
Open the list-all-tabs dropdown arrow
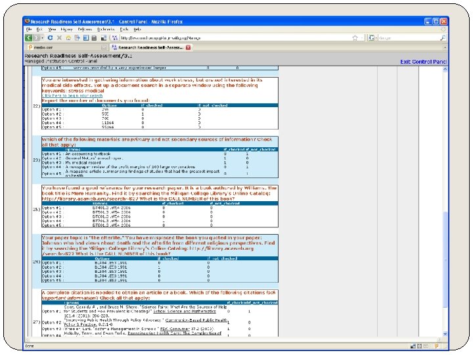coord(445,47)
